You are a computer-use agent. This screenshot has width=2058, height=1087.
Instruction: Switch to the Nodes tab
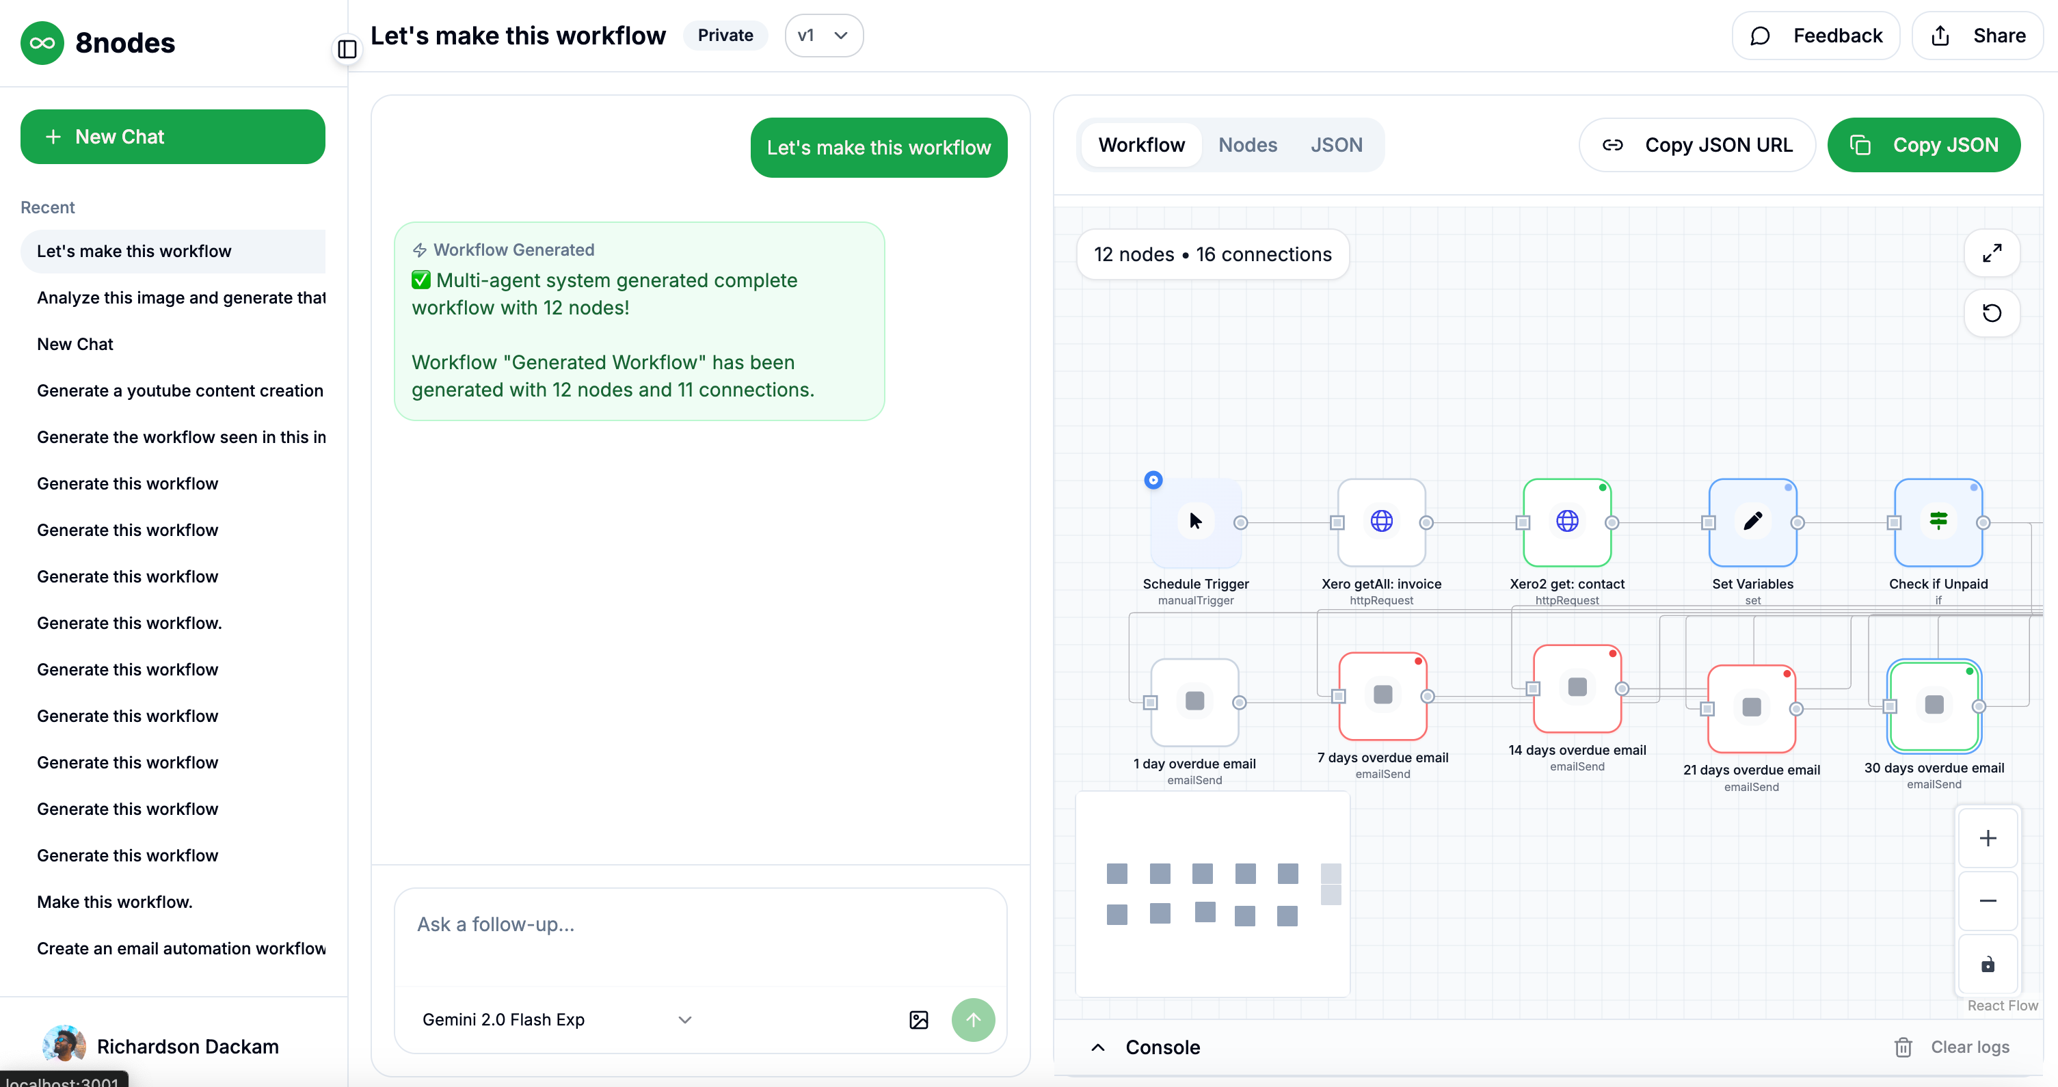(x=1247, y=144)
